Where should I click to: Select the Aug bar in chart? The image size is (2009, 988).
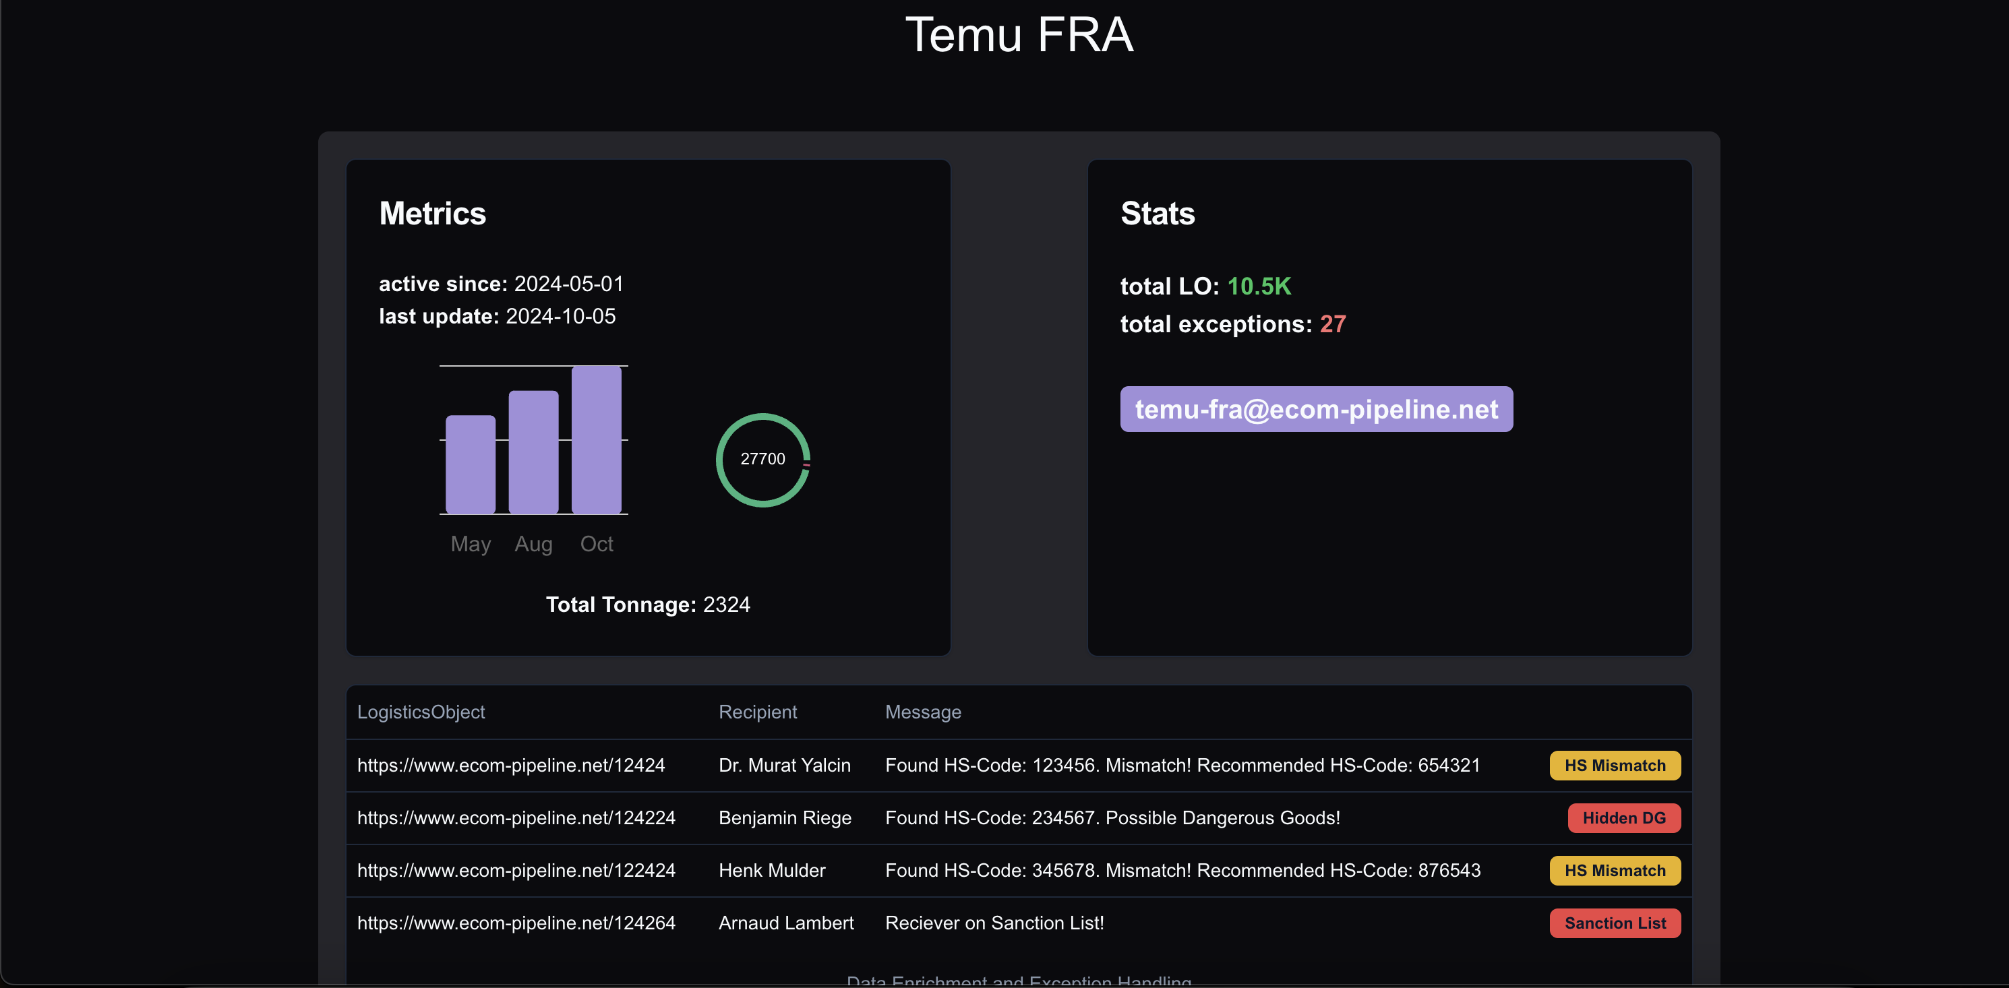coord(533,452)
